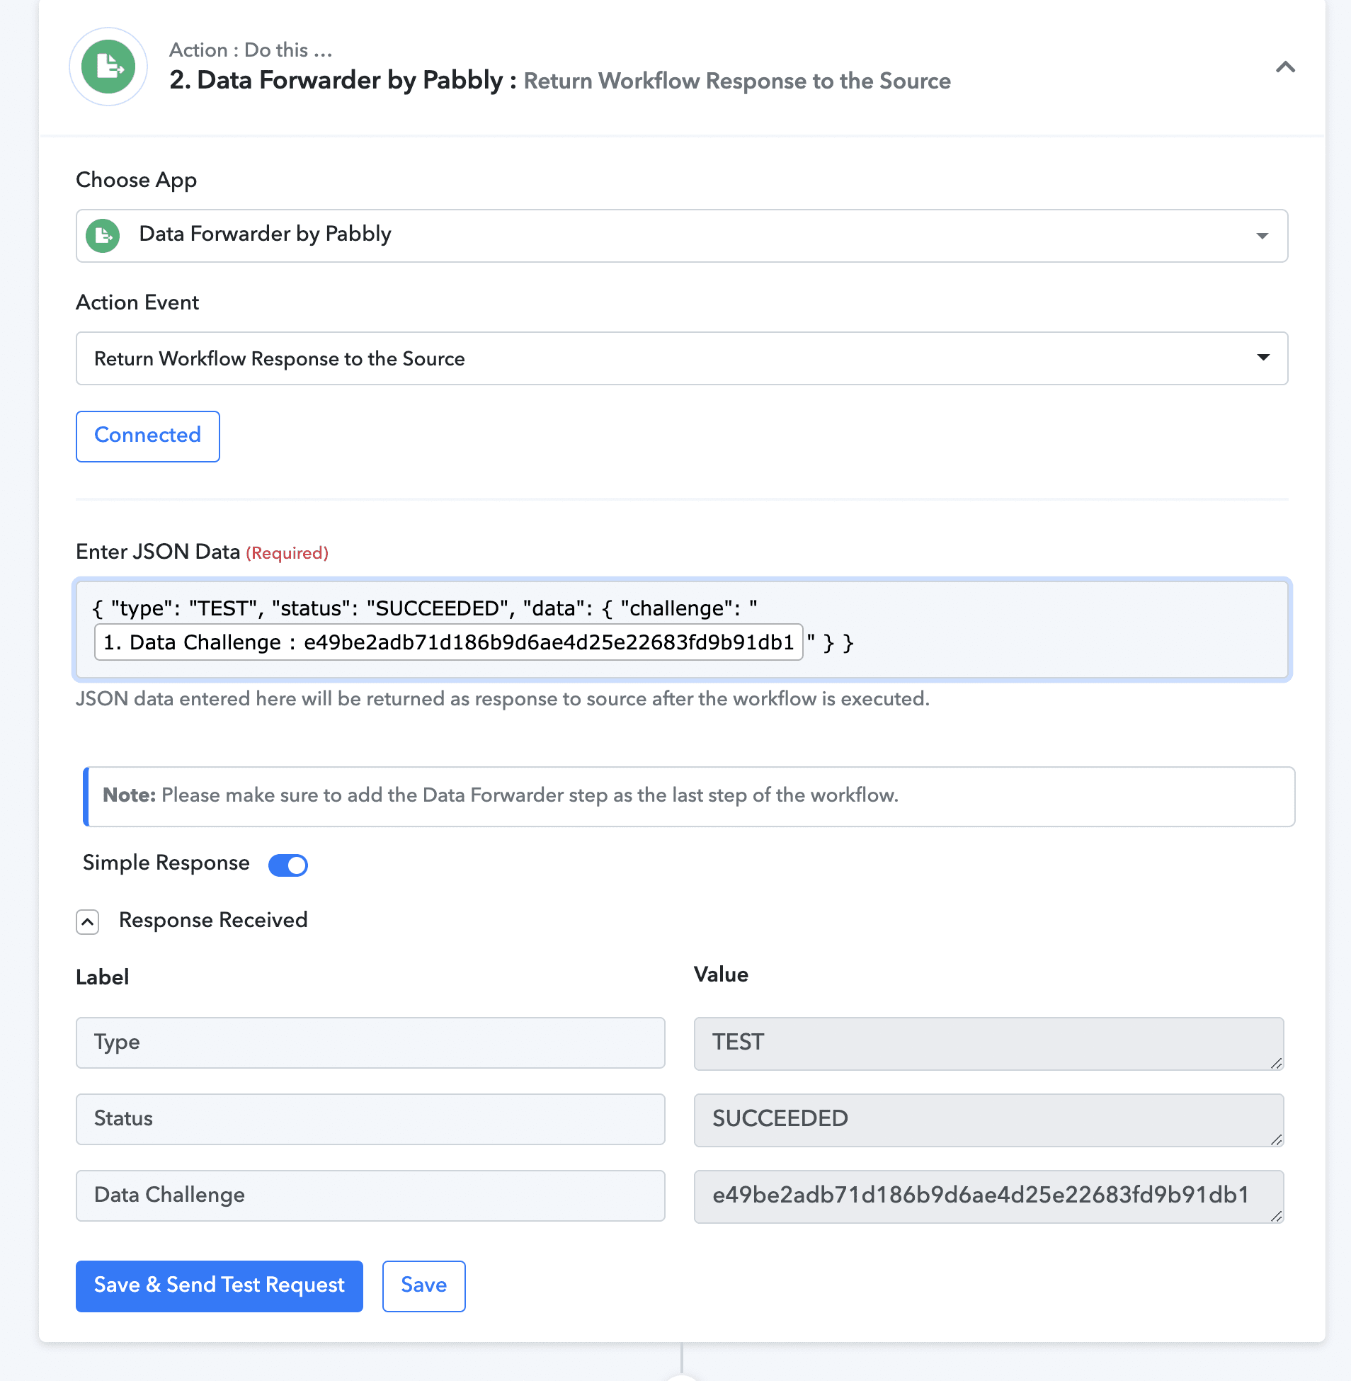Viewport: 1351px width, 1381px height.
Task: Open the Action Event dropdown
Action: 681,358
